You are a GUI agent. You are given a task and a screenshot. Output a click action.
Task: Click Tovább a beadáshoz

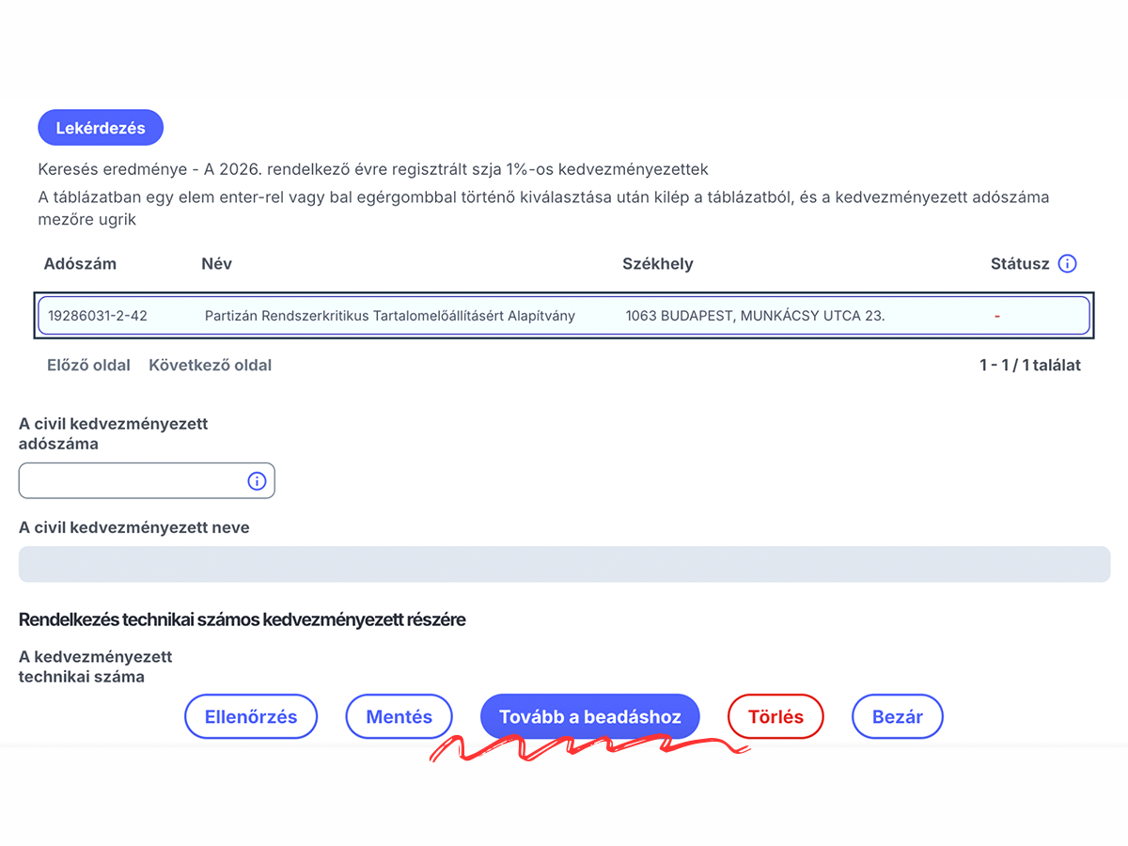pyautogui.click(x=589, y=717)
